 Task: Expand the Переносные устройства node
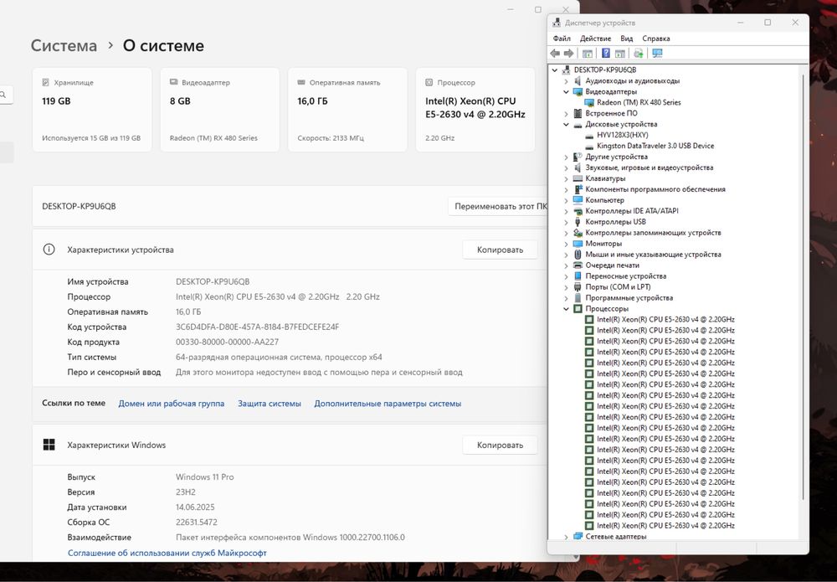pyautogui.click(x=567, y=276)
